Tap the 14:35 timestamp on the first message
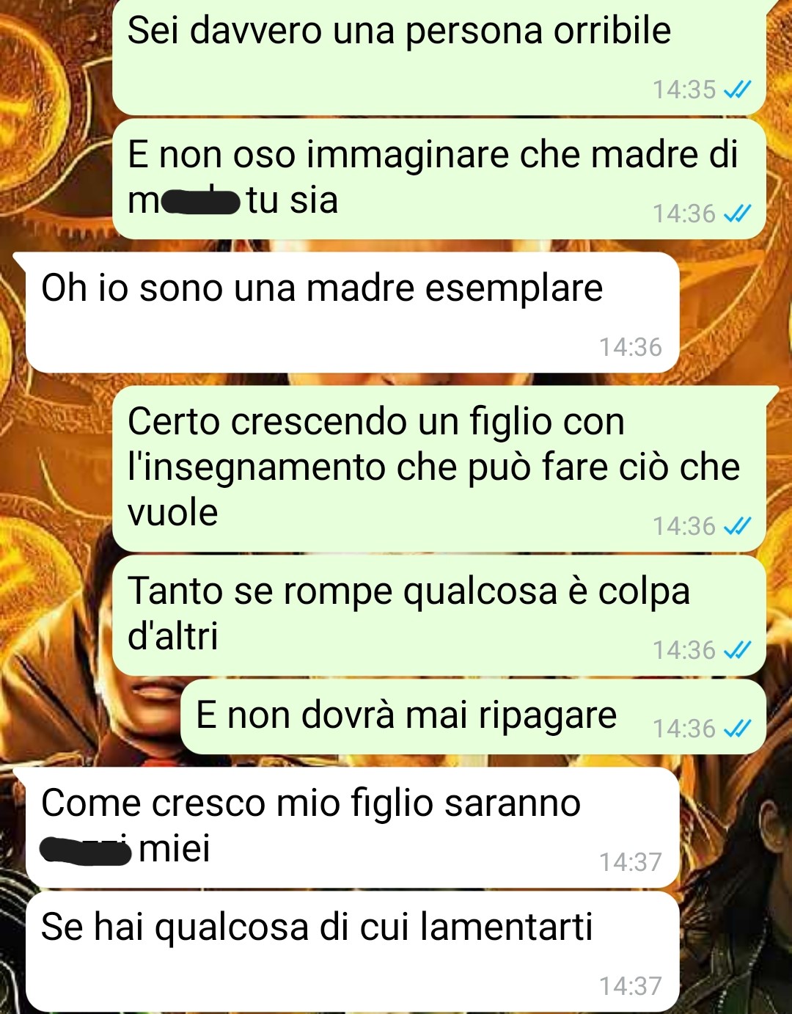 684,90
